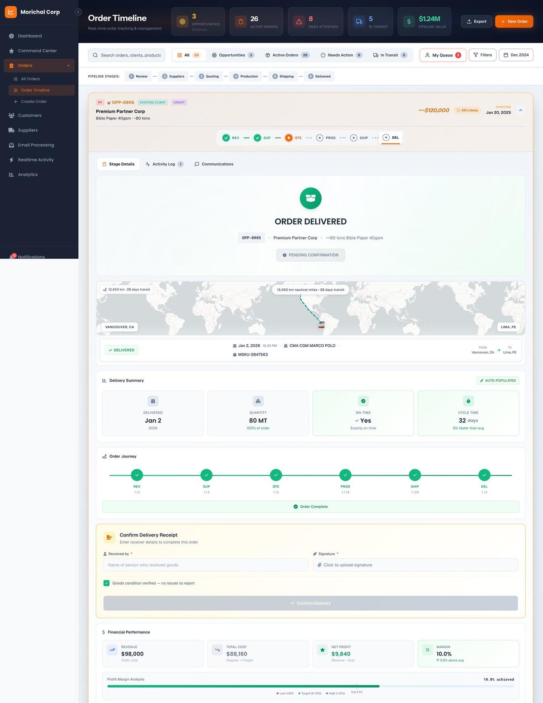Click the Email Processing icon

(11, 145)
